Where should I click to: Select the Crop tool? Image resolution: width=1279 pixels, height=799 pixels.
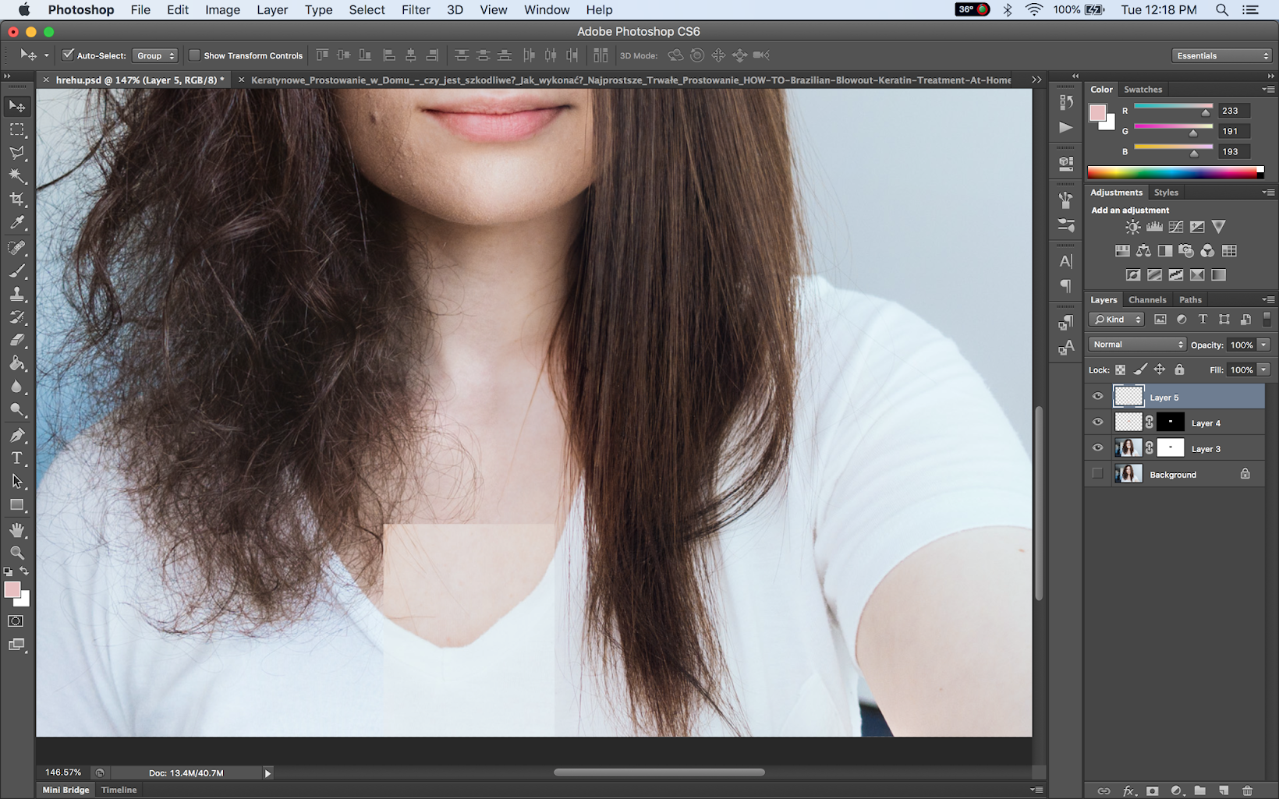point(17,200)
